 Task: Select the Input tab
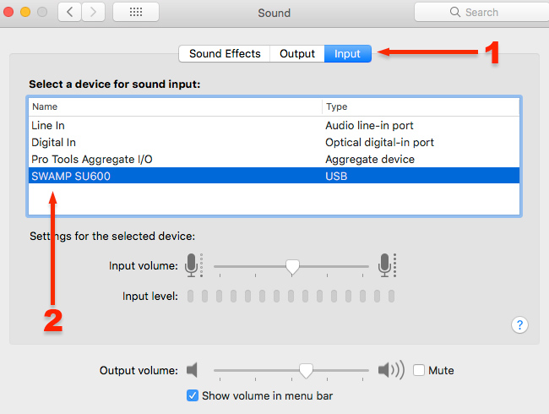coord(347,53)
